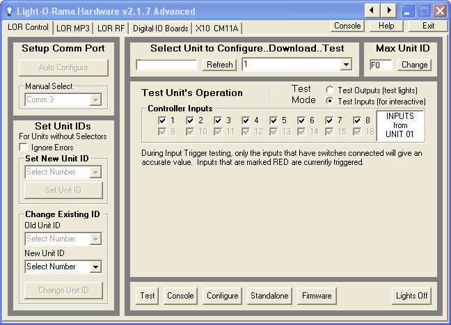
Task: Switch to the X10 CM11A tab
Action: [216, 29]
